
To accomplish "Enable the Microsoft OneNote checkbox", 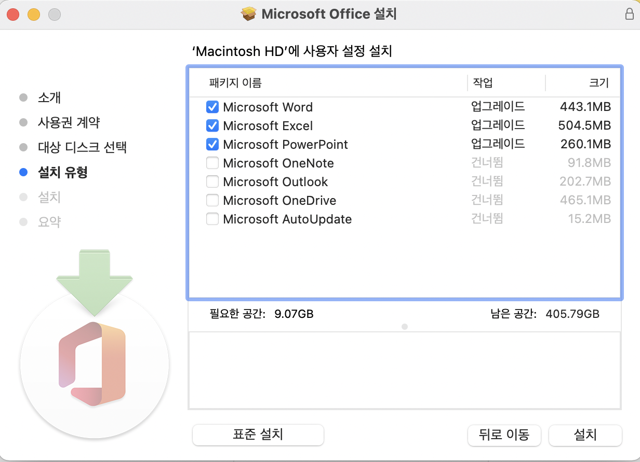I will coord(212,163).
